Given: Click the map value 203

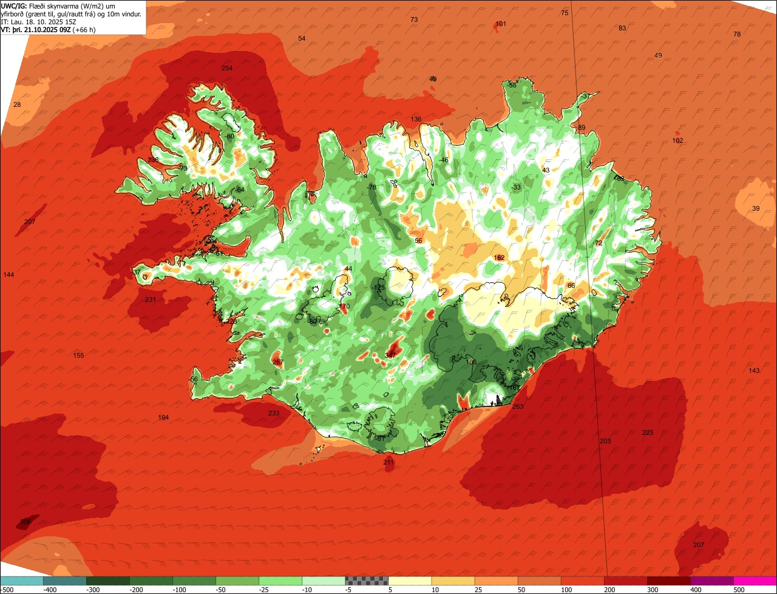Looking at the screenshot, I should point(605,441).
